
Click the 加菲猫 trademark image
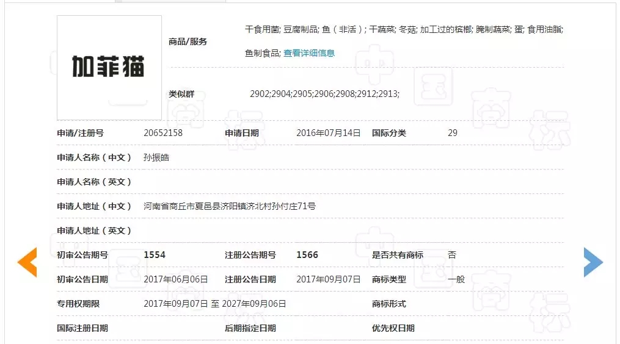click(x=109, y=68)
